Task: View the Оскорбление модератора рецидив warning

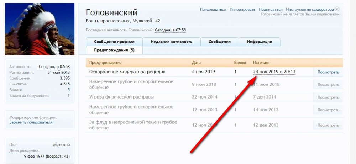Action: pyautogui.click(x=328, y=72)
